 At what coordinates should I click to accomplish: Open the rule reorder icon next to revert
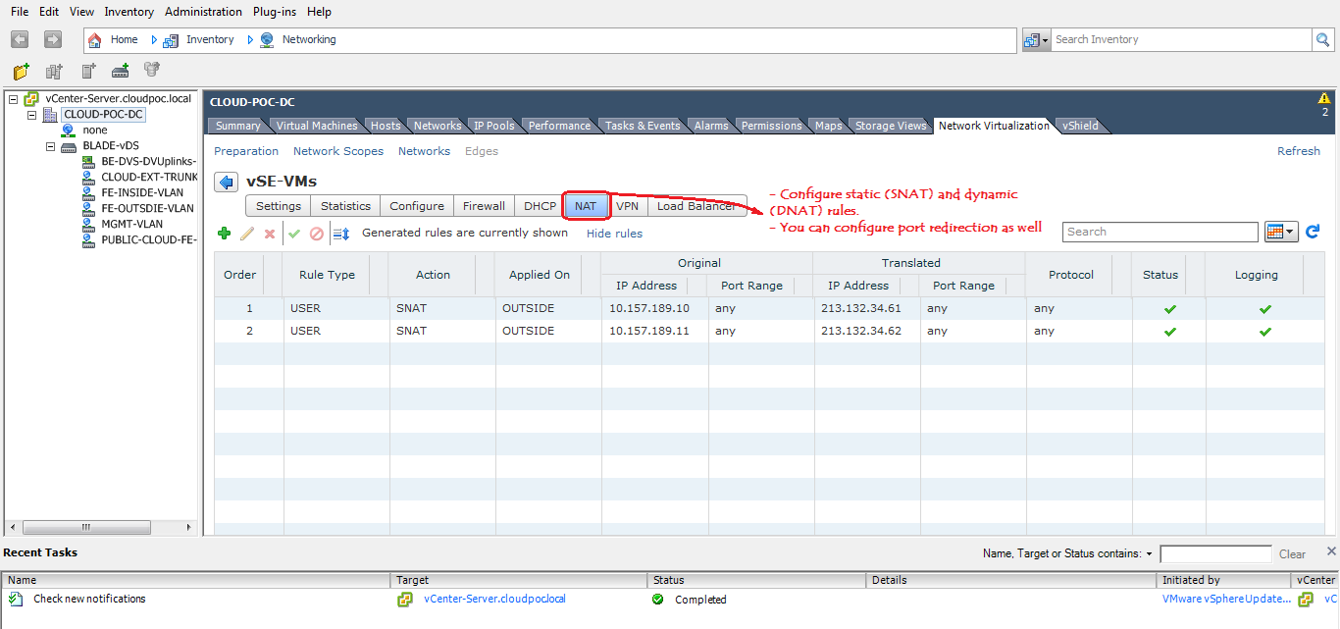pos(340,233)
